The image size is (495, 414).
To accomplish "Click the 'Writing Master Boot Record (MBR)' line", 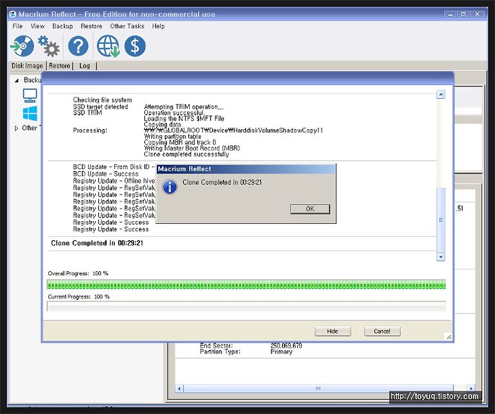I will coord(192,148).
